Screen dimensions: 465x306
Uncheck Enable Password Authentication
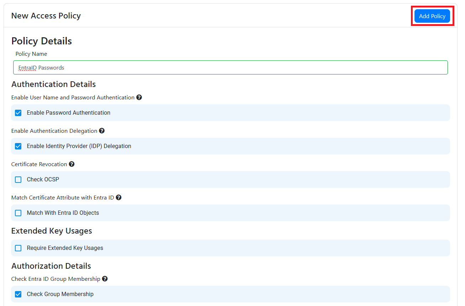click(x=18, y=113)
